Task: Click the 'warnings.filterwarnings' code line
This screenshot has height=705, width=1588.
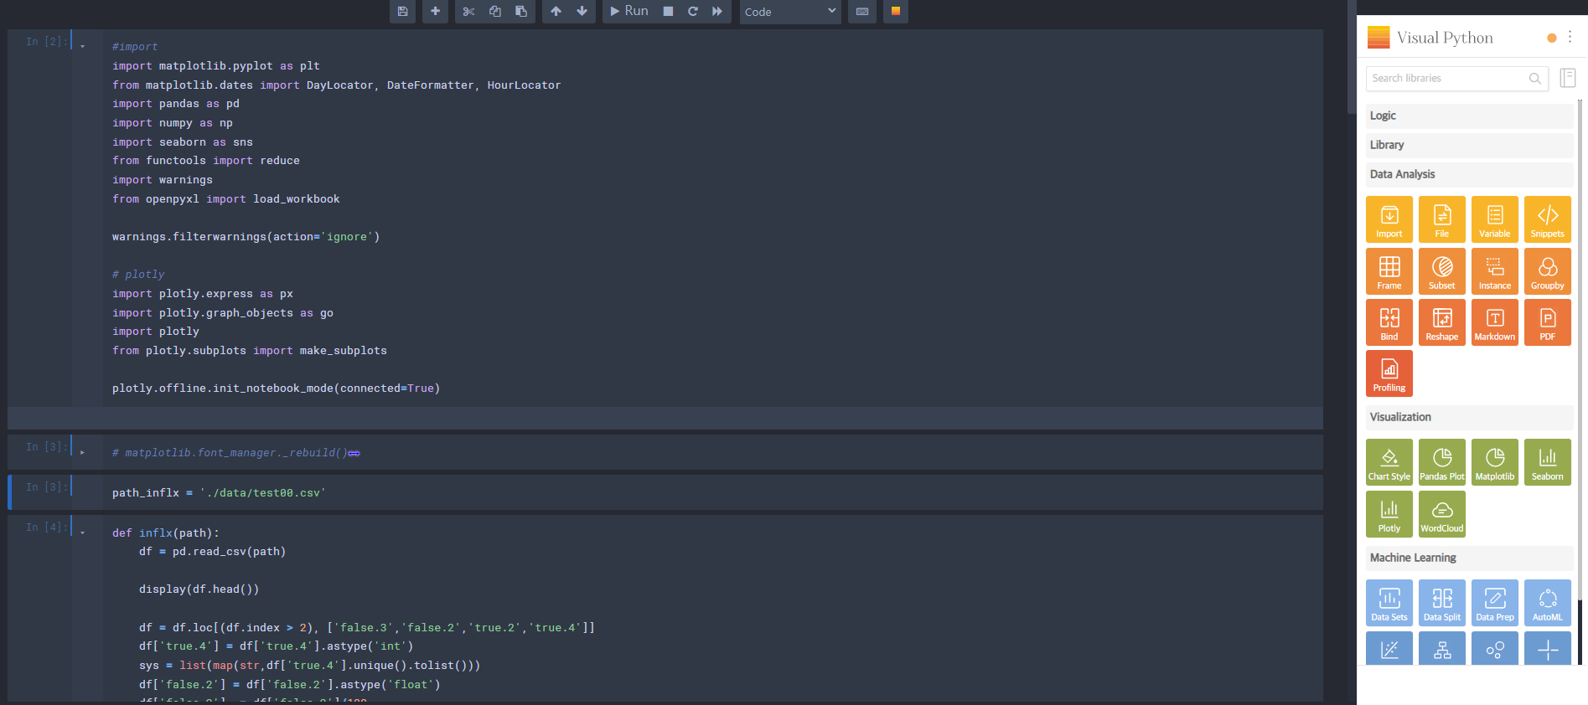Action: tap(246, 237)
